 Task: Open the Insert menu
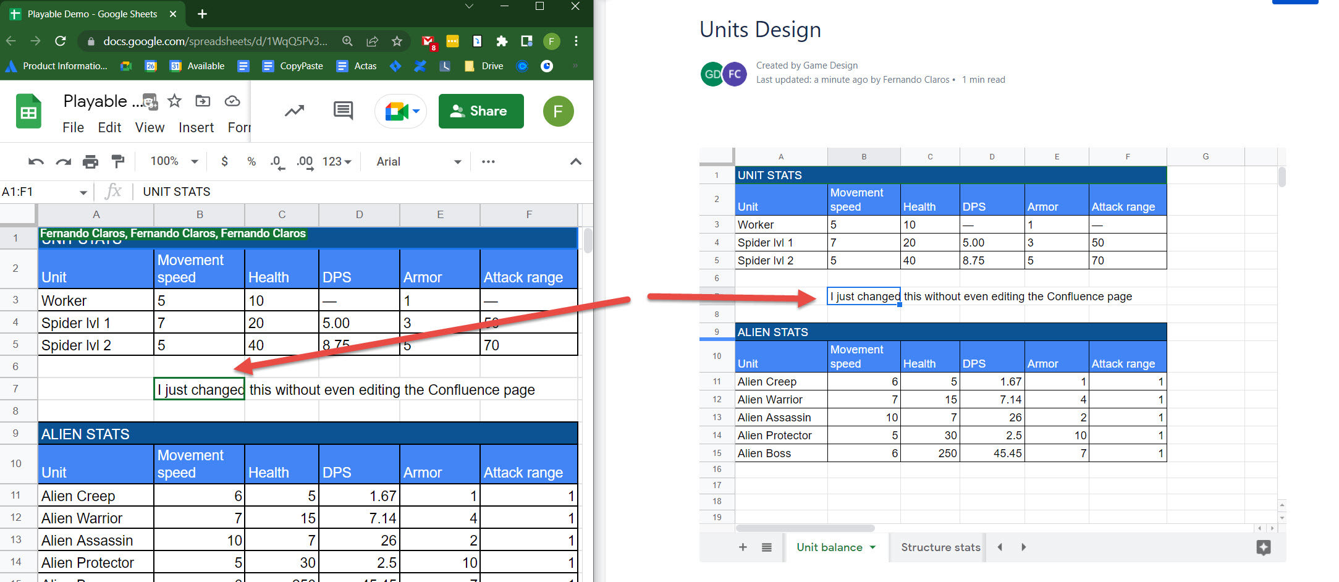[x=196, y=127]
